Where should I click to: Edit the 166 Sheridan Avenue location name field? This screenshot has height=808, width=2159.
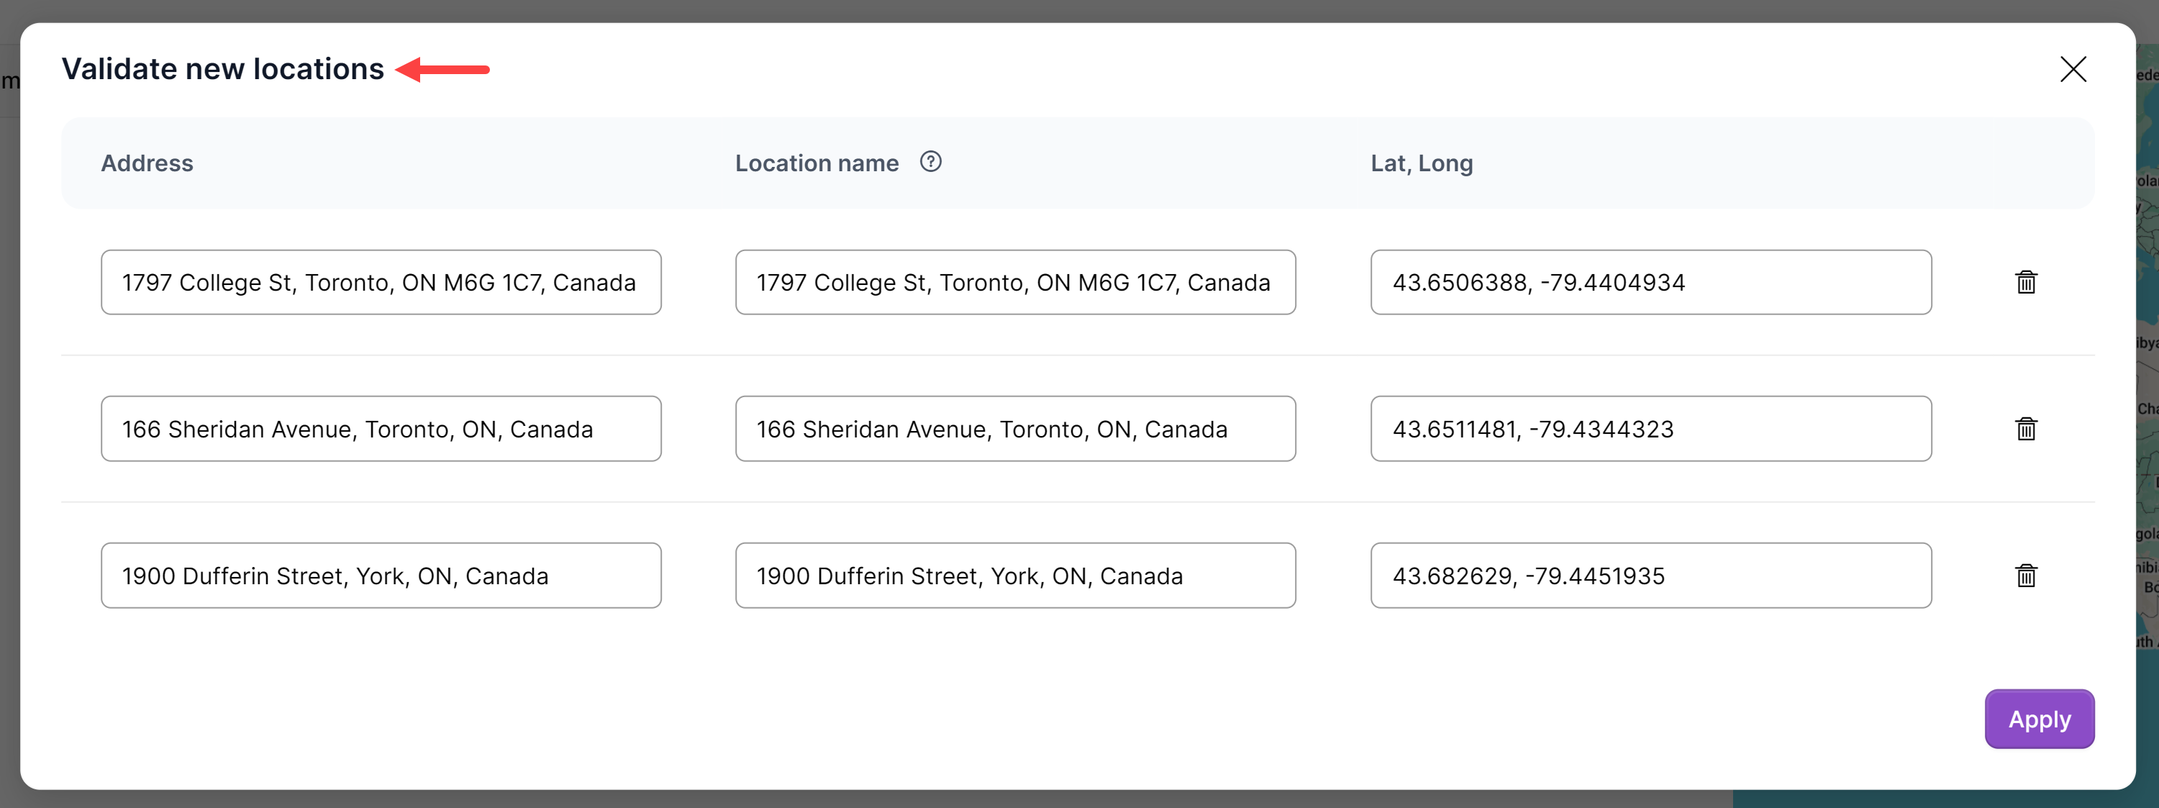pos(1015,429)
